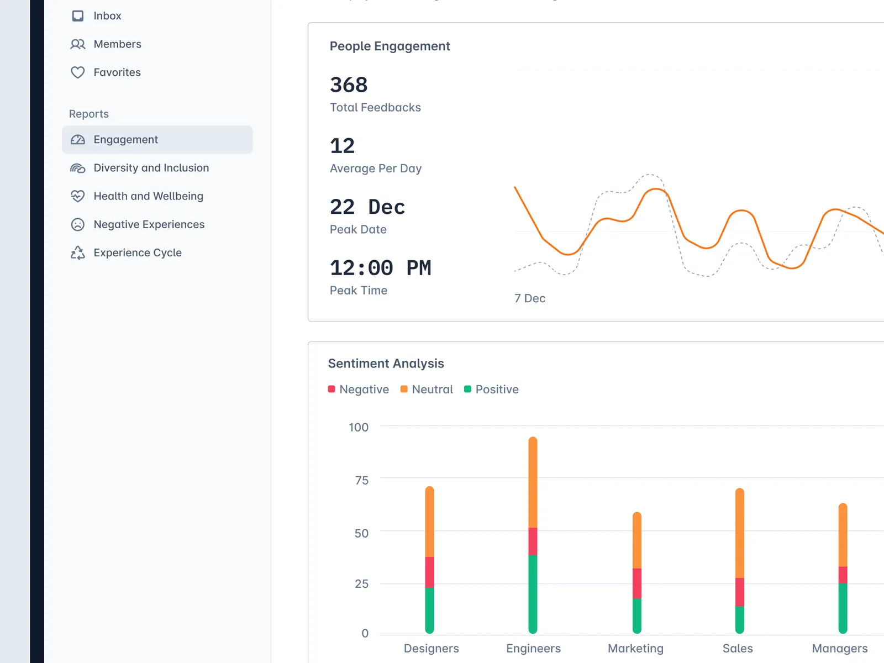884x663 pixels.
Task: Click the 7 Dec date axis label
Action: 530,298
